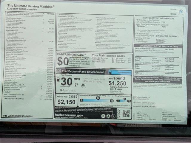
Task: Click the smog rating scale marker
Action: tap(124, 99)
